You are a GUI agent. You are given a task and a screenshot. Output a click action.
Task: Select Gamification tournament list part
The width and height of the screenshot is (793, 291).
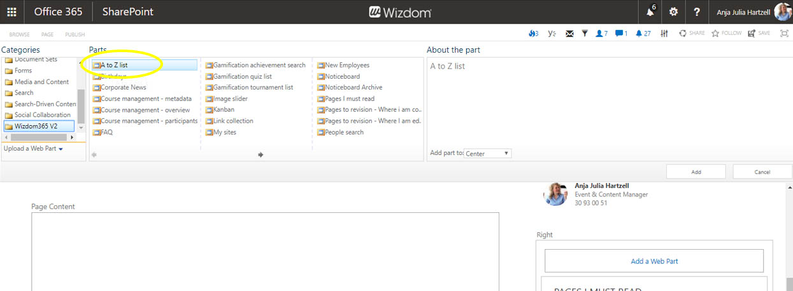click(x=249, y=88)
